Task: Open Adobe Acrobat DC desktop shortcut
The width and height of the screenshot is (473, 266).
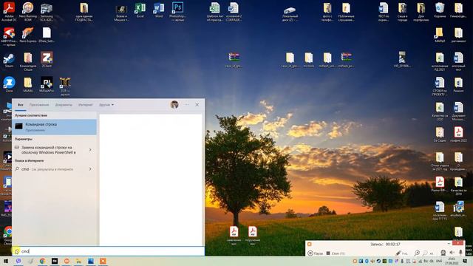Action: tap(9, 12)
